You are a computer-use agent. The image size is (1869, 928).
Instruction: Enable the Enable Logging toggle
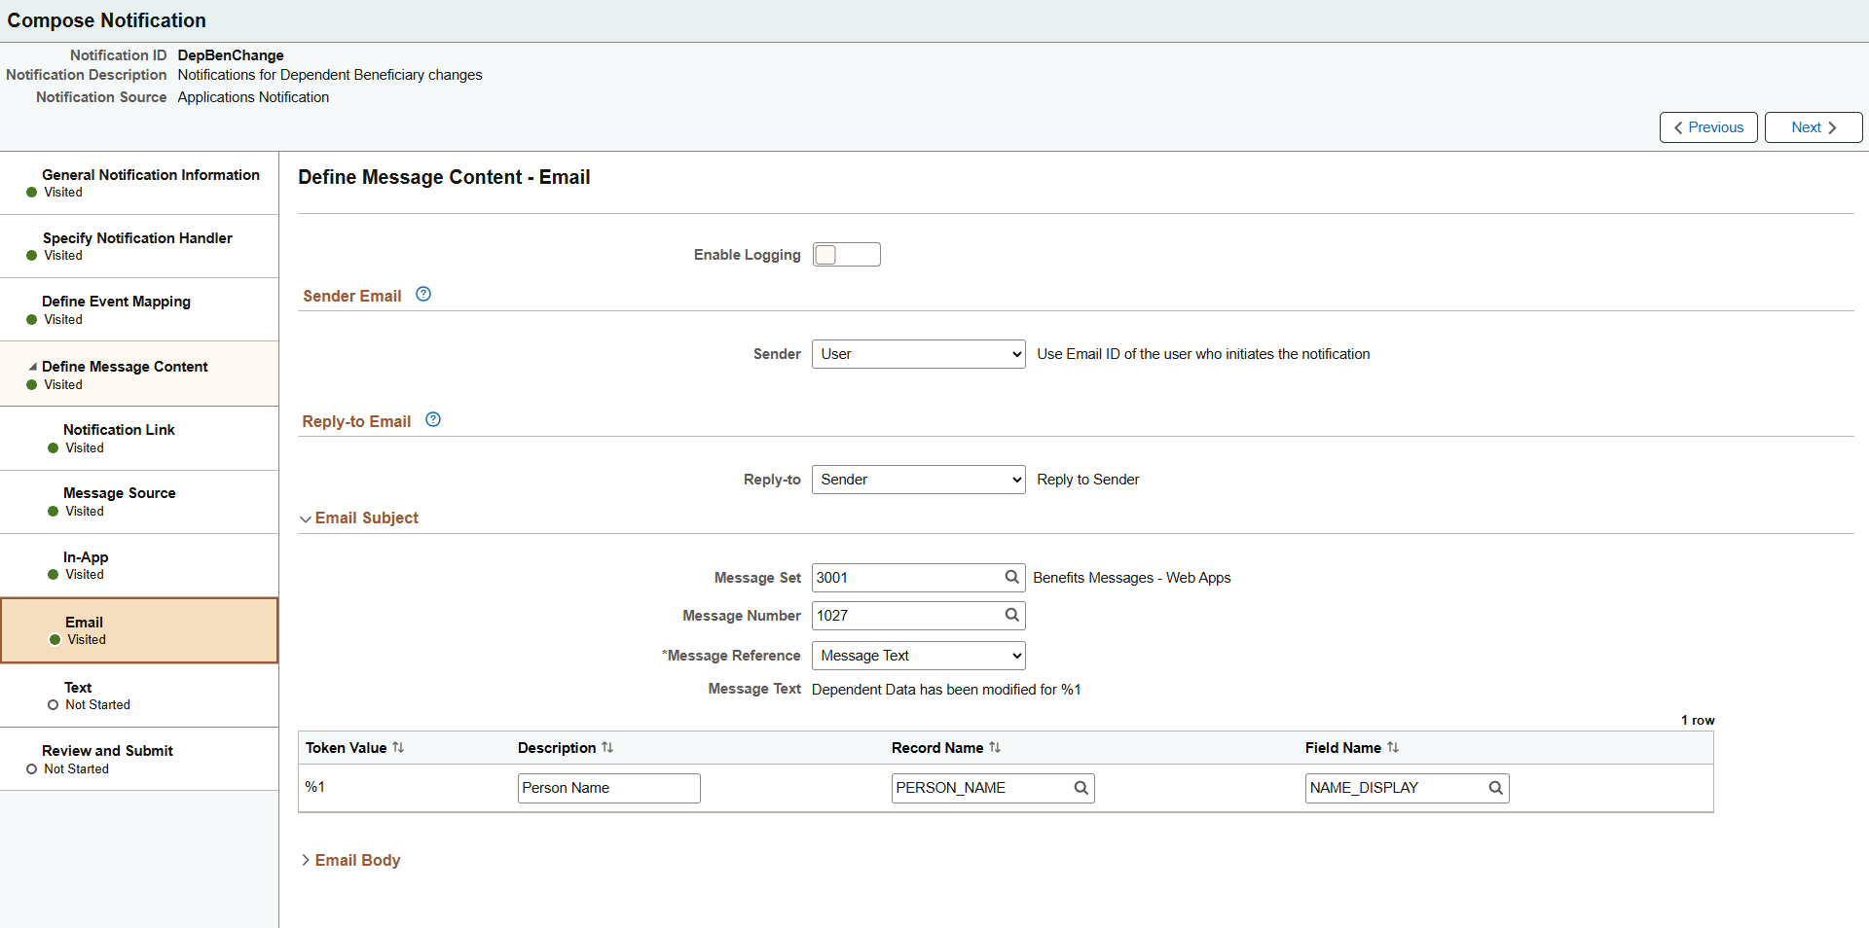coord(846,254)
